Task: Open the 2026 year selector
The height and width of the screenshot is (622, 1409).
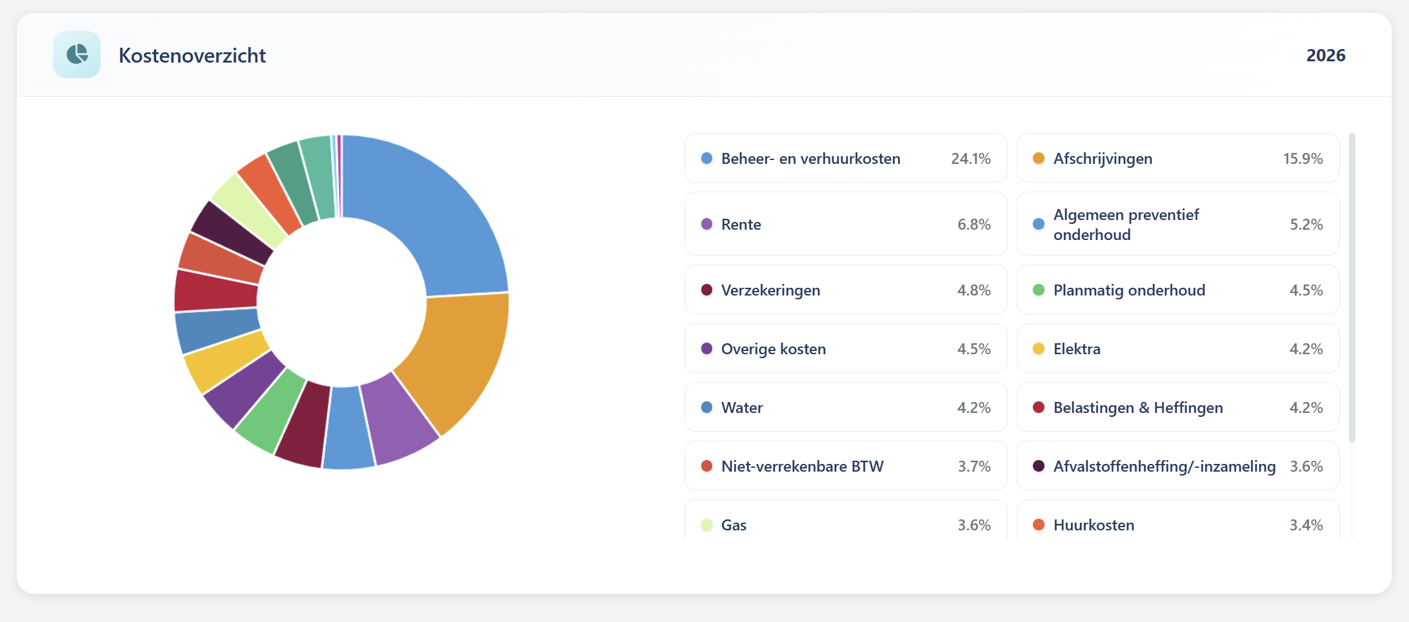Action: tap(1326, 55)
